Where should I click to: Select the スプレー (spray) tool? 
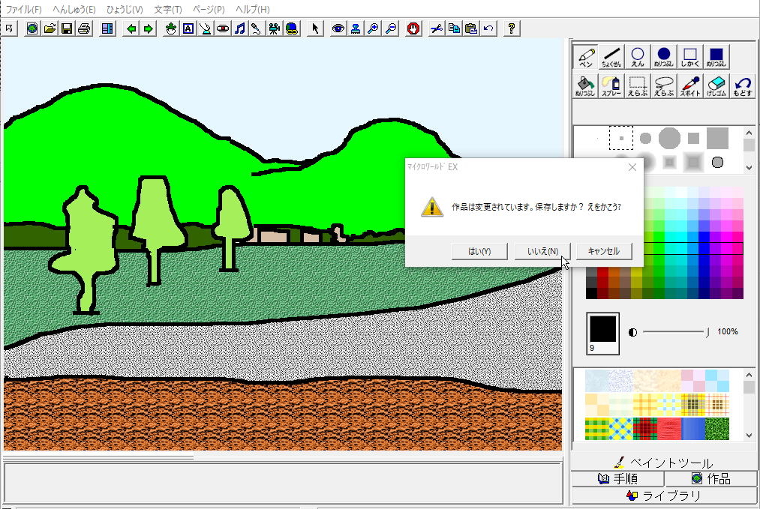[x=611, y=85]
